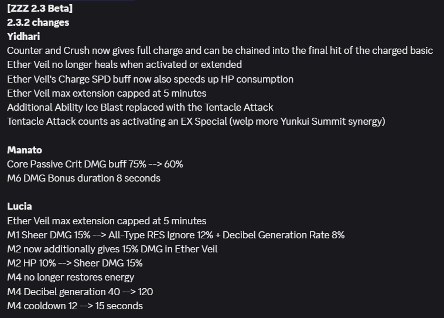Click the M4 no longer restores energy line
Screen dimensions: 444x318
point(71,277)
